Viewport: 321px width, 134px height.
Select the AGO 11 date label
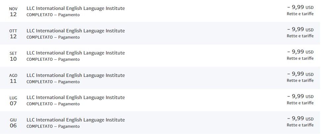[x=13, y=78]
